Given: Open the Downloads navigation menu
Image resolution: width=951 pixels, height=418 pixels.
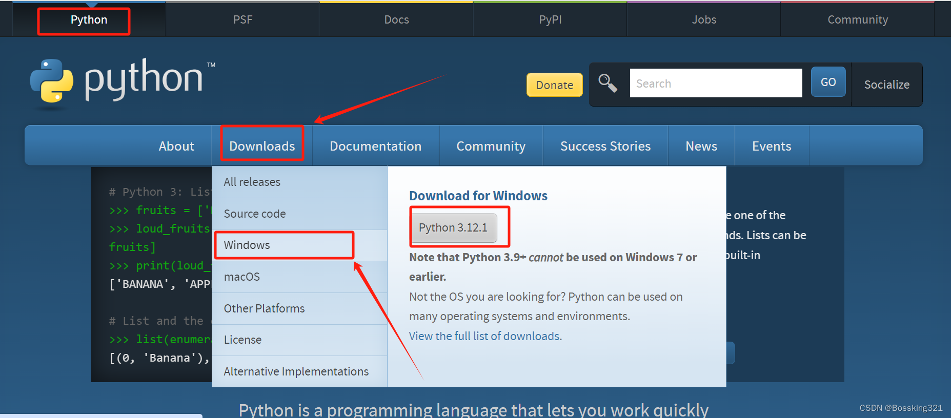Looking at the screenshot, I should click(x=262, y=146).
